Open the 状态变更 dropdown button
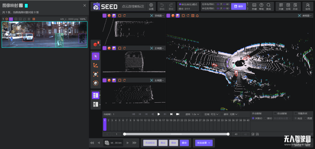The image size is (315, 149). click(x=204, y=143)
